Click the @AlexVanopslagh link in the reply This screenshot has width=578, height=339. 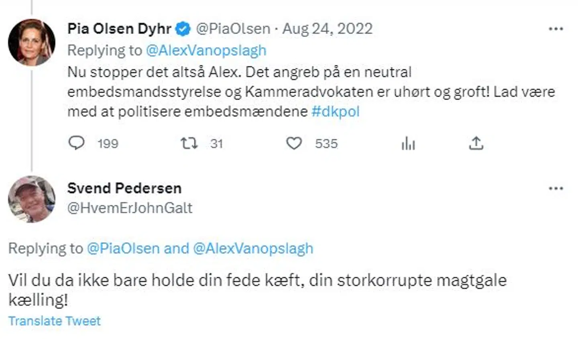(x=253, y=248)
